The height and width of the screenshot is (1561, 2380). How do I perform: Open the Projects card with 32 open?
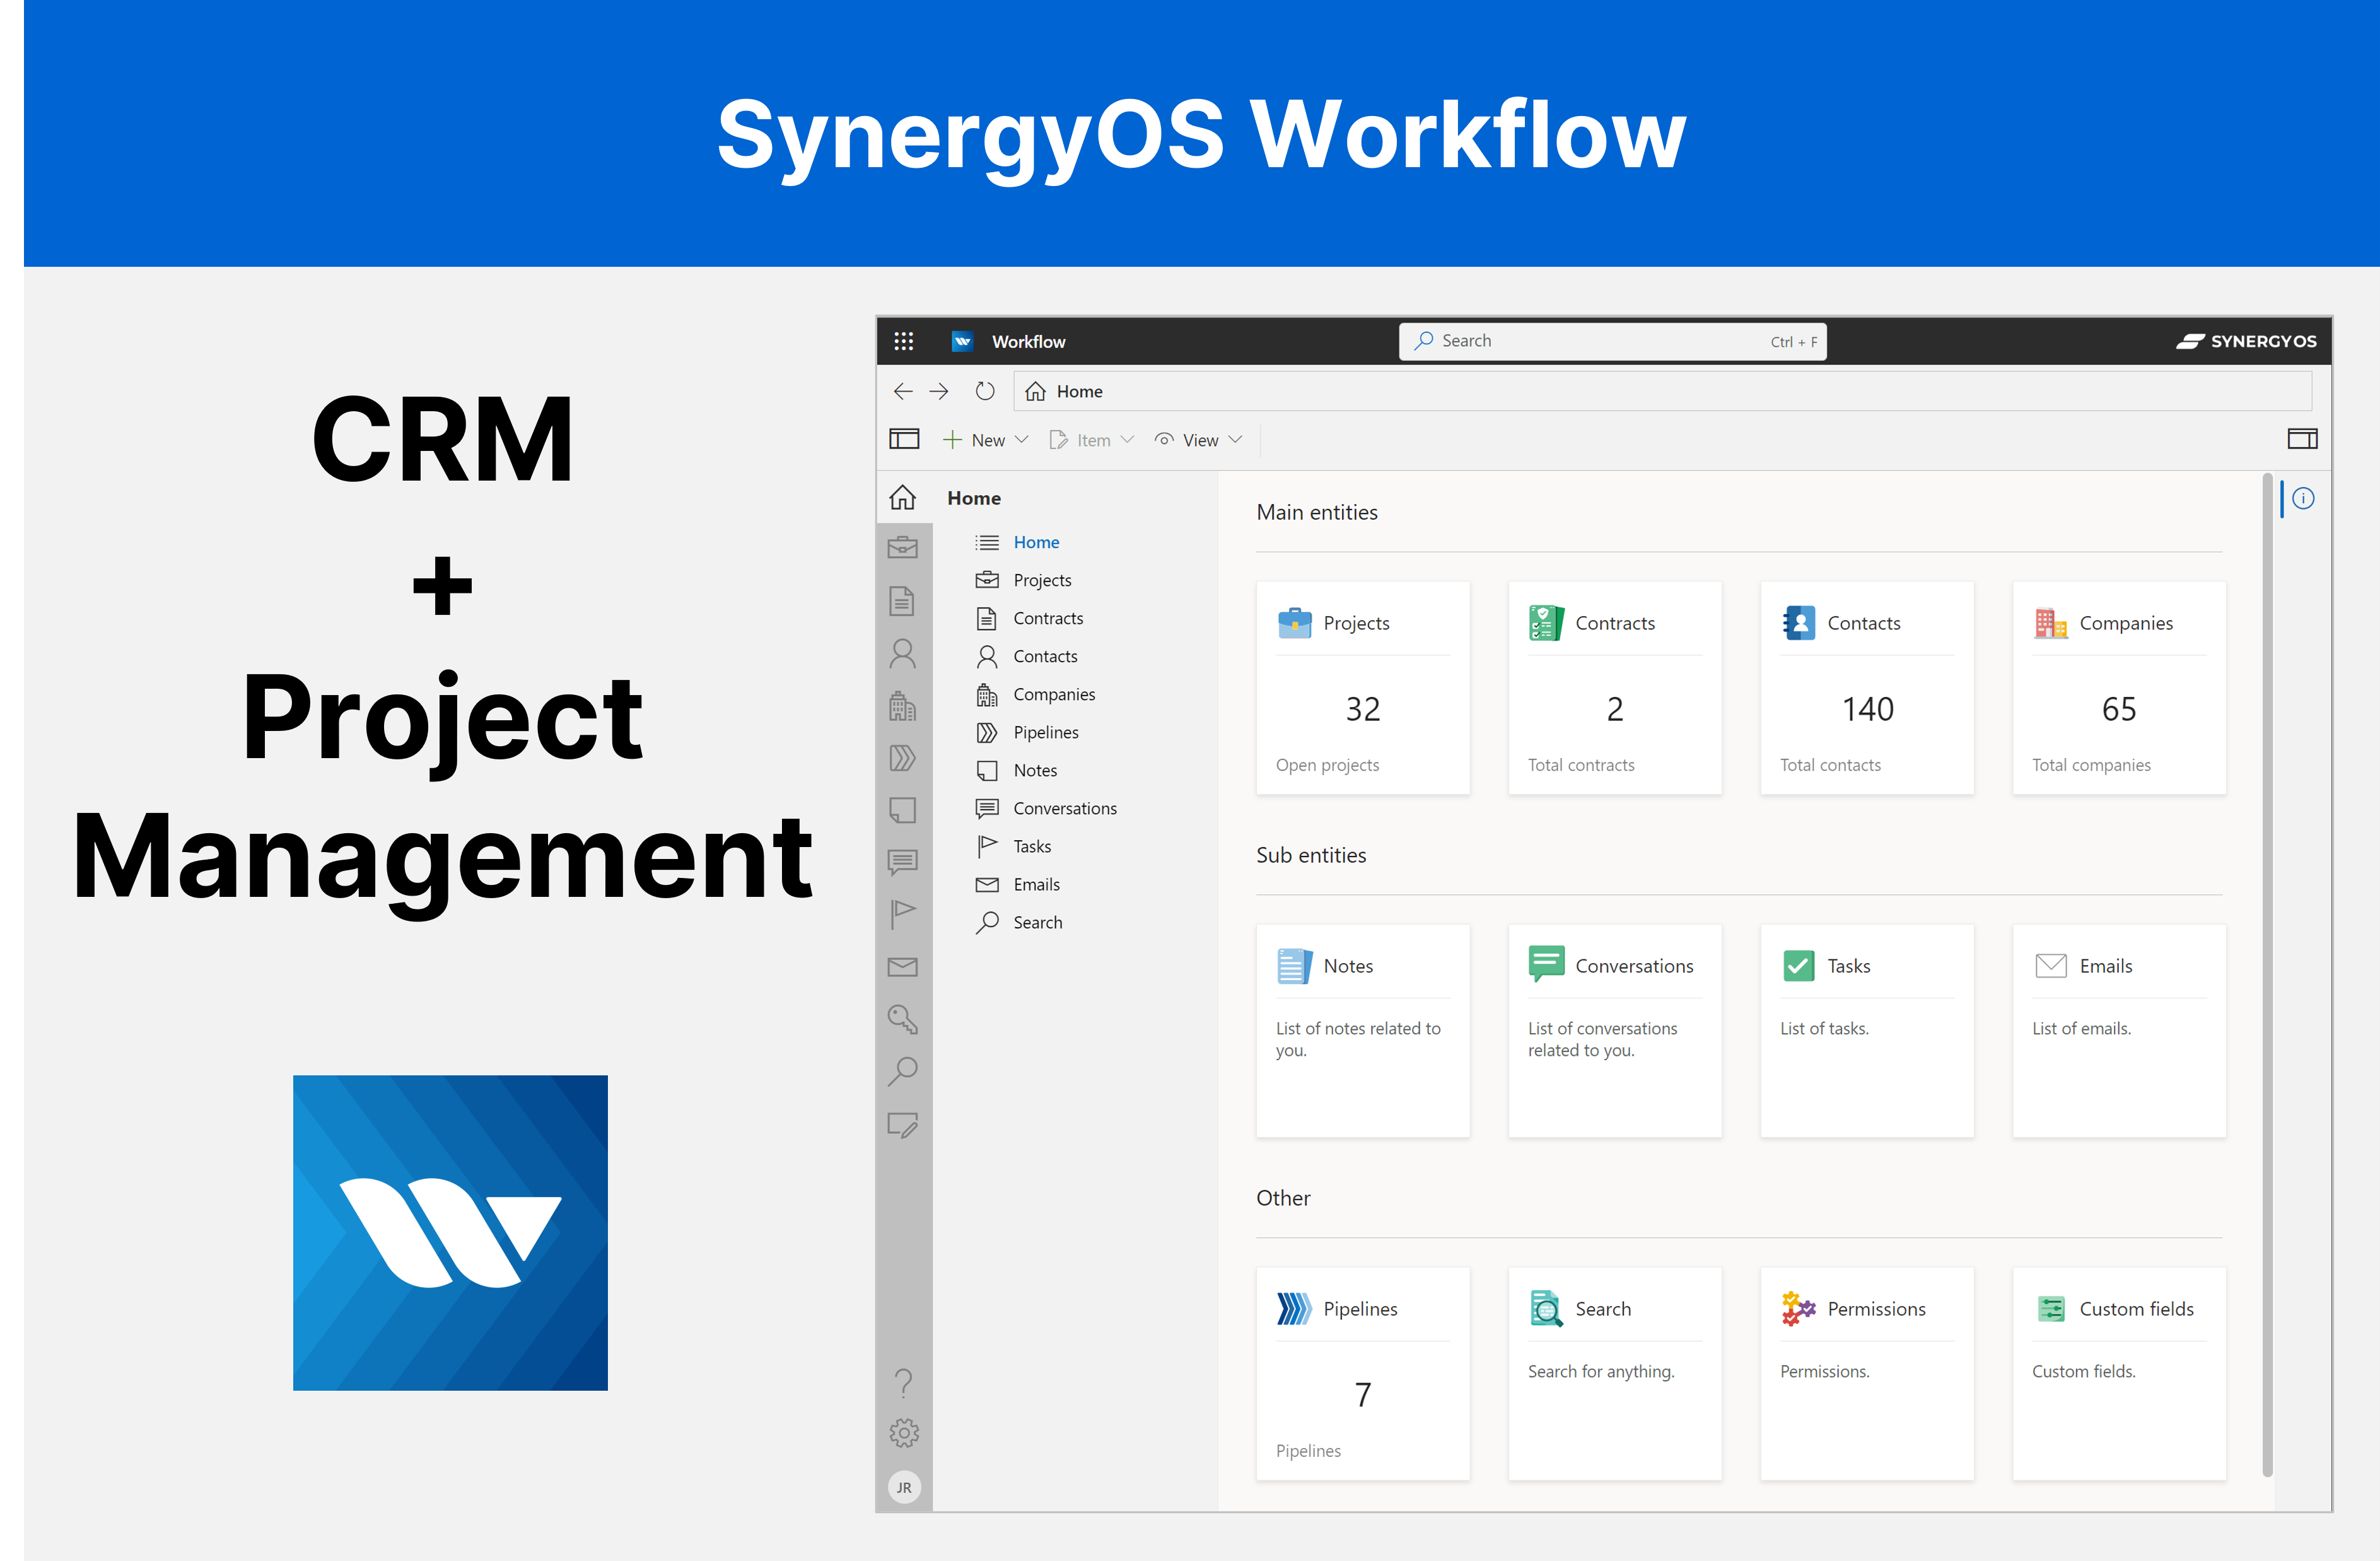(x=1363, y=688)
